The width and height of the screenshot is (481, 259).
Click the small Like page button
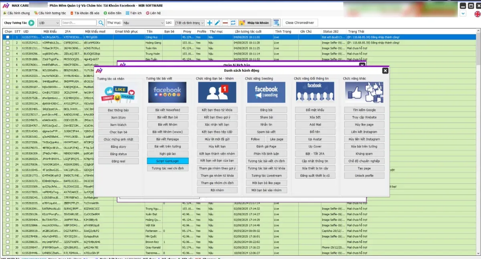point(277,139)
